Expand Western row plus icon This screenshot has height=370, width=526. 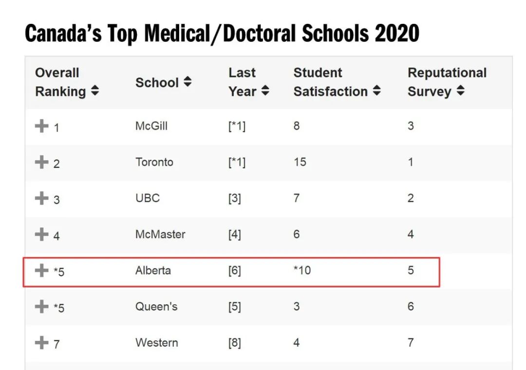[42, 342]
